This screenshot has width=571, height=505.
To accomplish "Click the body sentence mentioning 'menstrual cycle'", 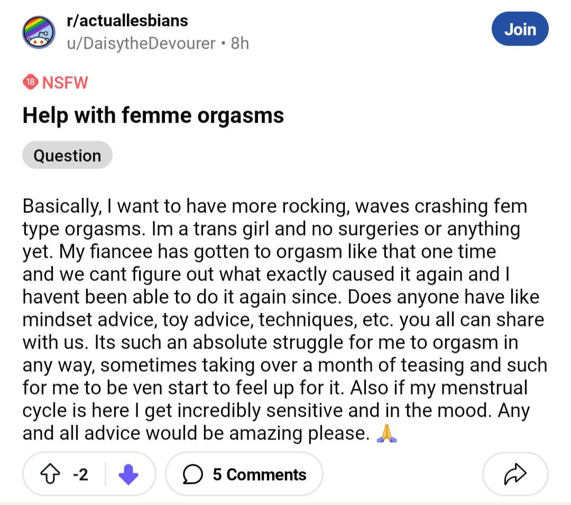I will 276,399.
